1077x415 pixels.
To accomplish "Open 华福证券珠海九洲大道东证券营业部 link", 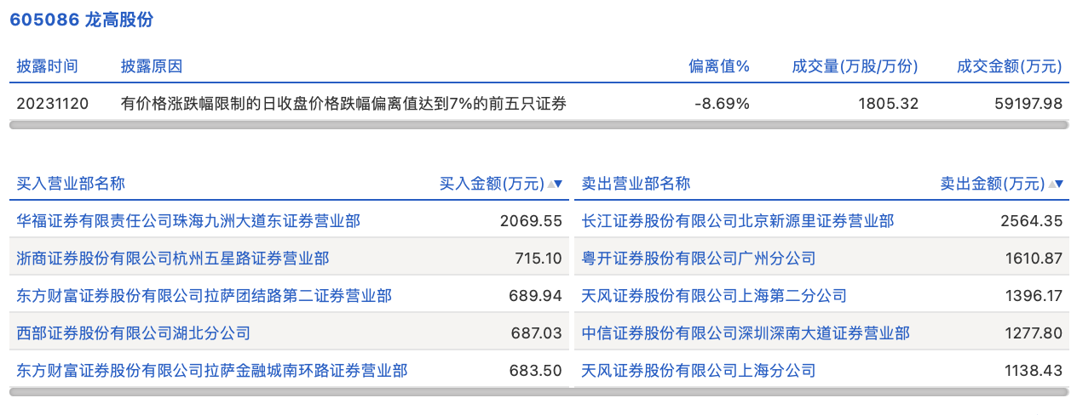I will [x=188, y=221].
